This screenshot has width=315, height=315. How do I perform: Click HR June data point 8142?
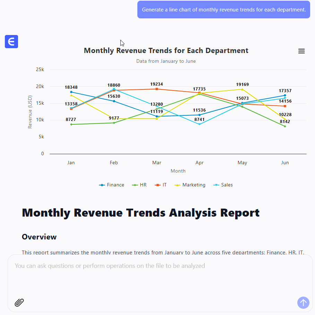[285, 126]
